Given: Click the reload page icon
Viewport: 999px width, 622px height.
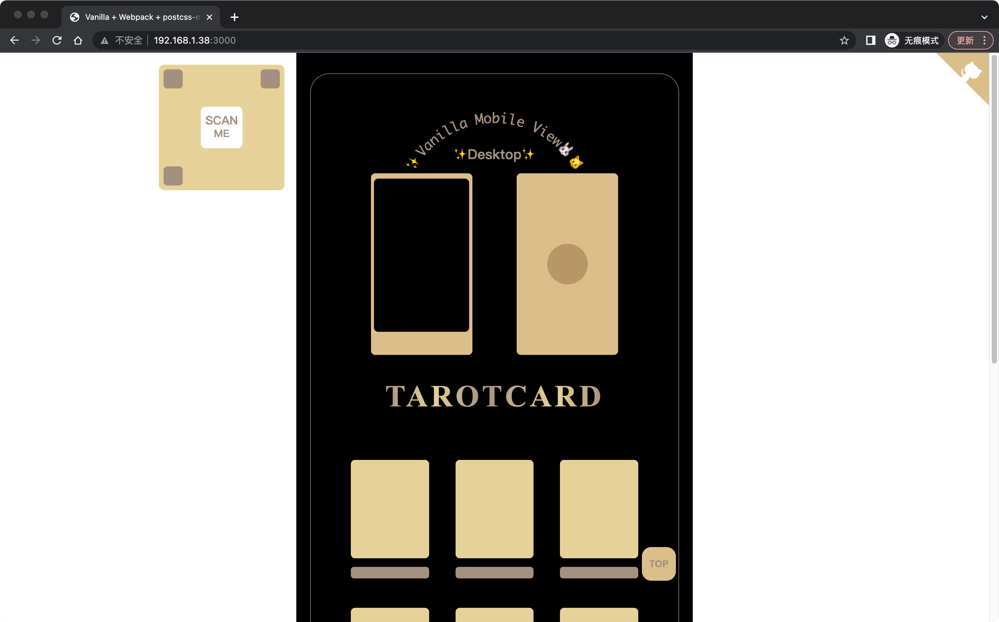Looking at the screenshot, I should [57, 40].
